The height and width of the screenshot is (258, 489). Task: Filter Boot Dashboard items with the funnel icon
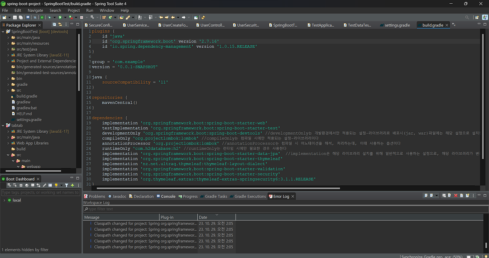coord(67,185)
